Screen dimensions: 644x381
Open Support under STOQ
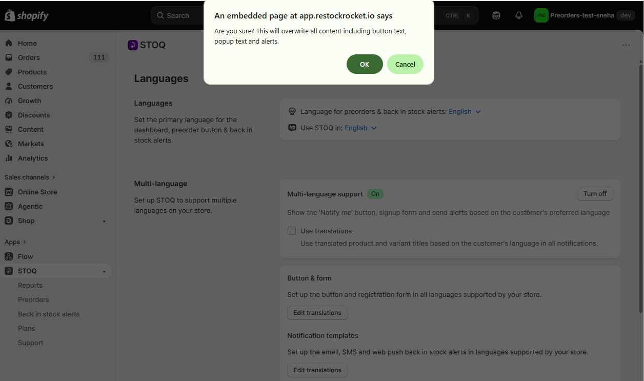(x=31, y=343)
